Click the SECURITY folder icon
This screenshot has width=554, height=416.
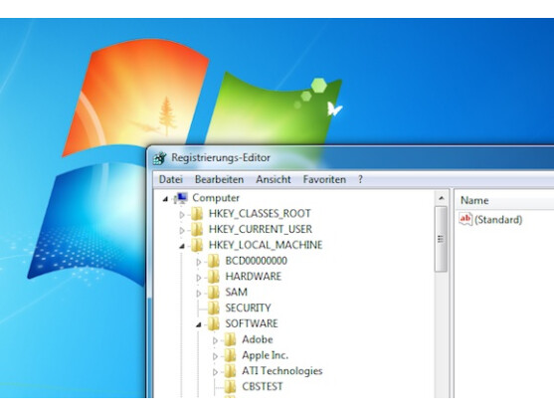coord(214,308)
